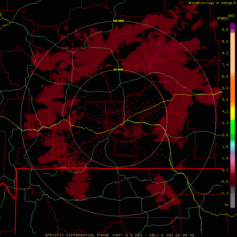Click the 1.8 value on the color scale

pos(225,147)
